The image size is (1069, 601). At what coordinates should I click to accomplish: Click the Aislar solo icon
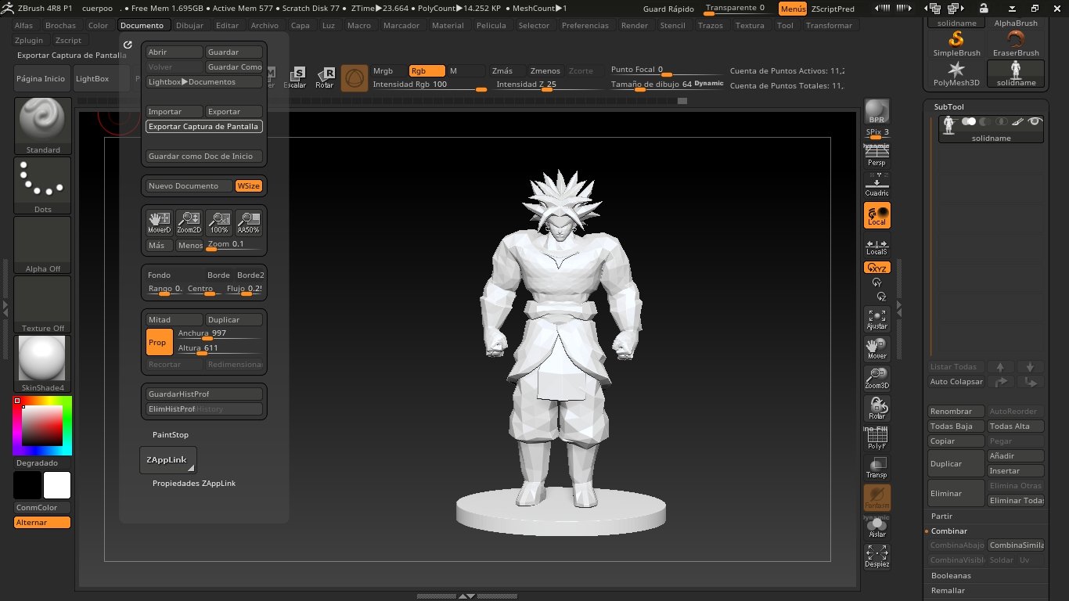pyautogui.click(x=876, y=527)
